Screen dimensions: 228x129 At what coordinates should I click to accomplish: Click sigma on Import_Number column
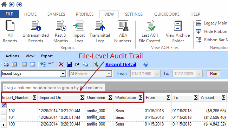pyautogui.click(x=35, y=98)
